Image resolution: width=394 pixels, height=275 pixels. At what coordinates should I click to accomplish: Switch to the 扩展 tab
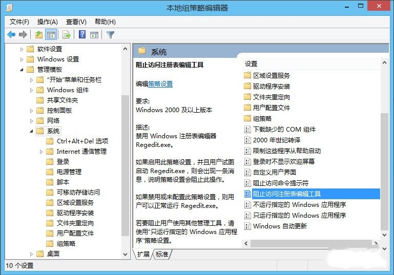143,255
